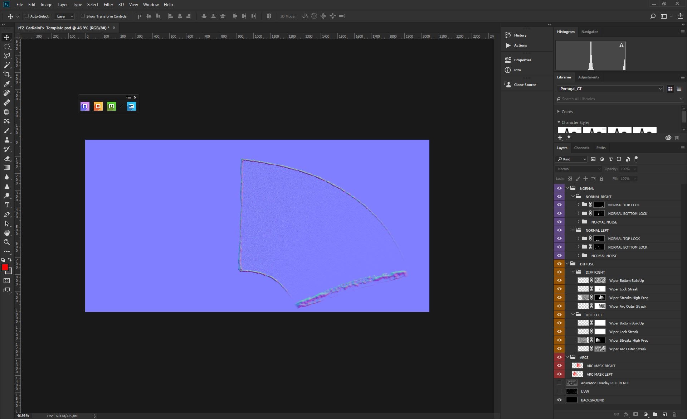Screen dimensions: 687x419
Task: Select the Zoom tool
Action: click(x=7, y=242)
